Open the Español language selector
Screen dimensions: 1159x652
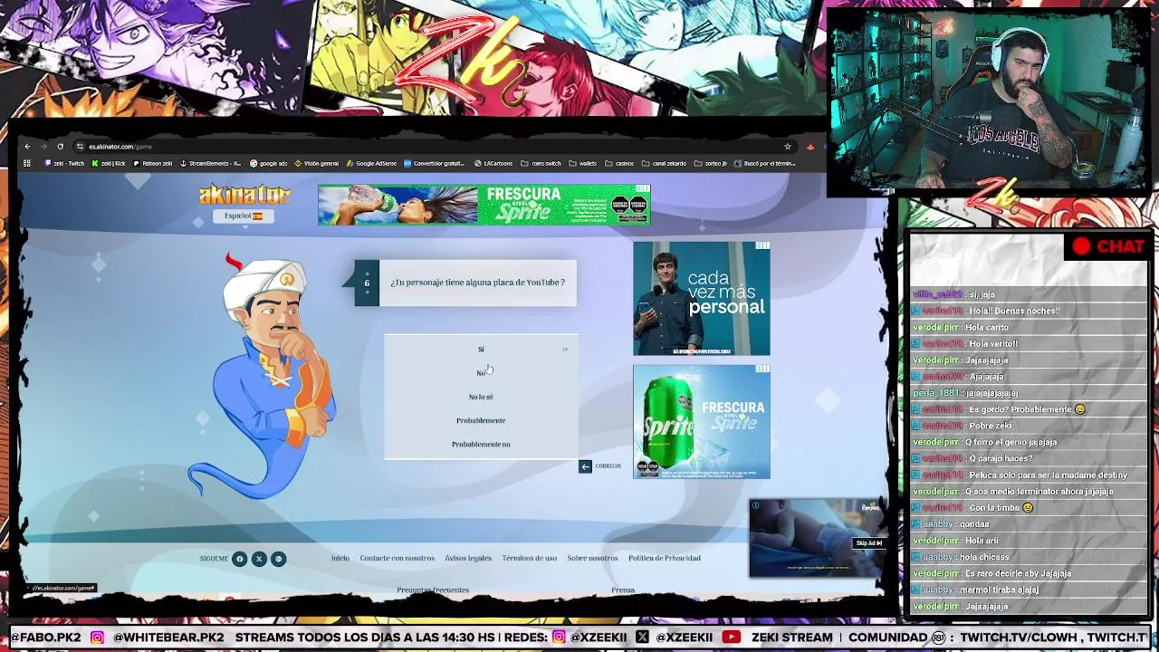point(244,216)
